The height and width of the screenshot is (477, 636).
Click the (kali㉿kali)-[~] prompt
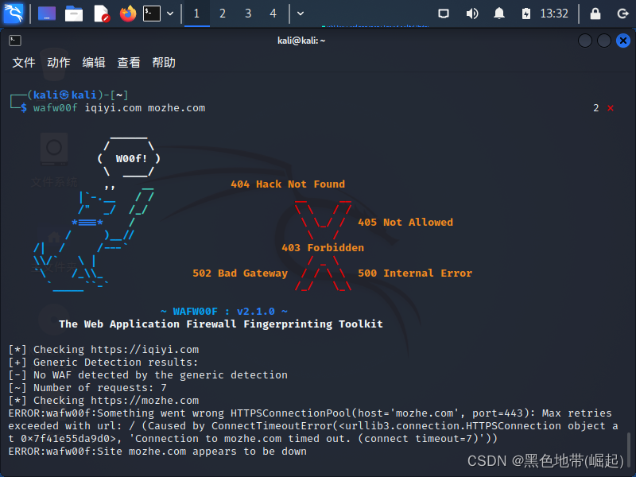pos(77,95)
